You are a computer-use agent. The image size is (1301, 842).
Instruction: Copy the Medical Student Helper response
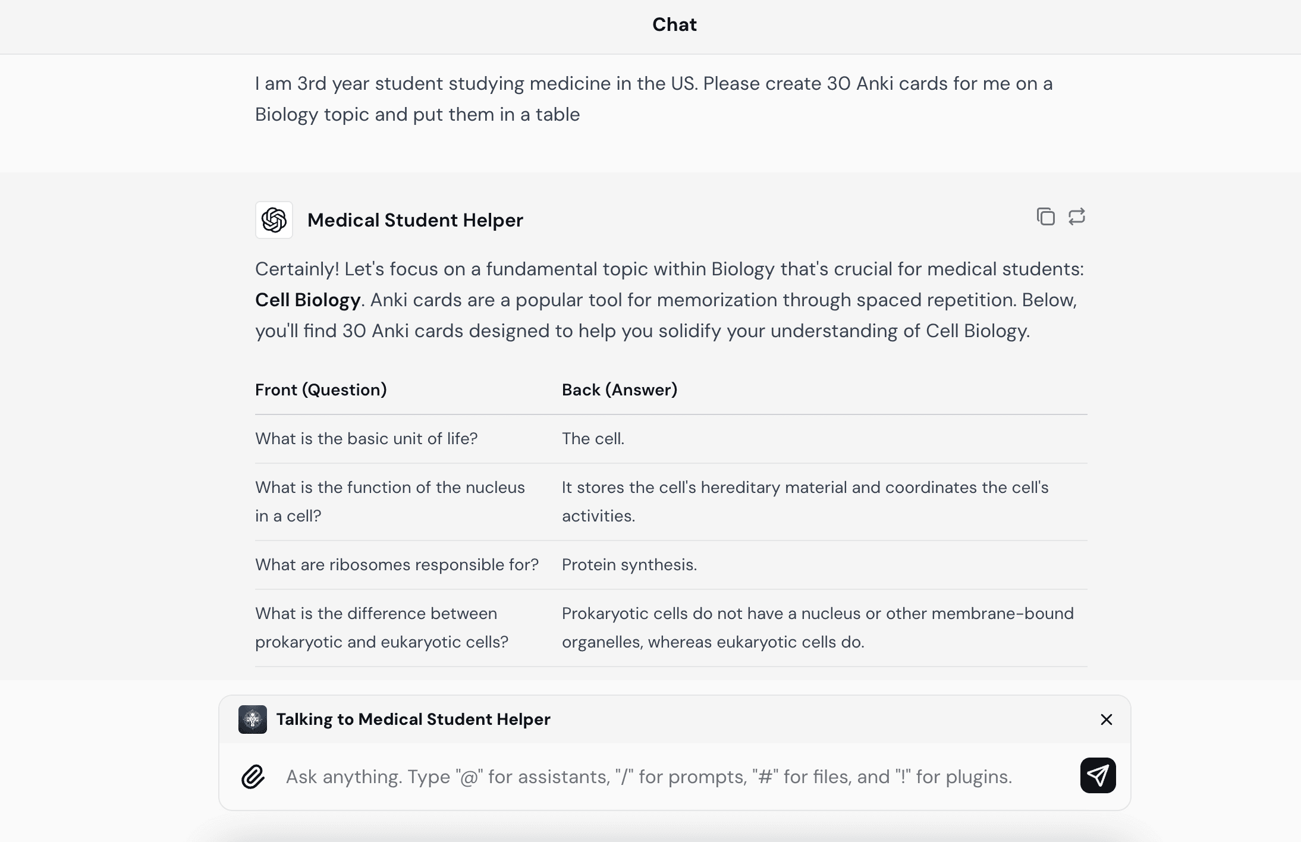1045,216
